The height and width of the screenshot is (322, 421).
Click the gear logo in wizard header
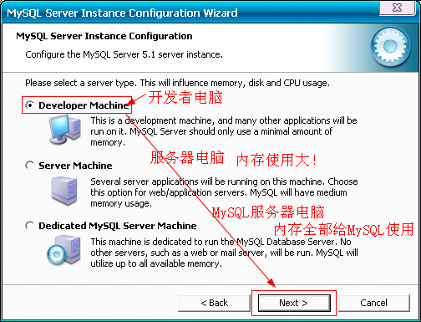(x=390, y=47)
